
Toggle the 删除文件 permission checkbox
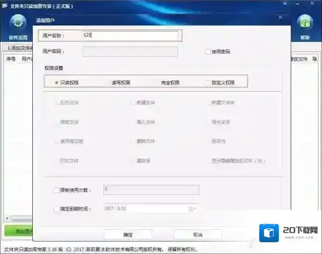133,141
